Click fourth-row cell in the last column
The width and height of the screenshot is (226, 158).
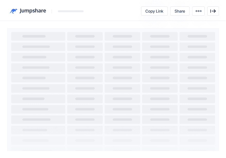click(197, 68)
